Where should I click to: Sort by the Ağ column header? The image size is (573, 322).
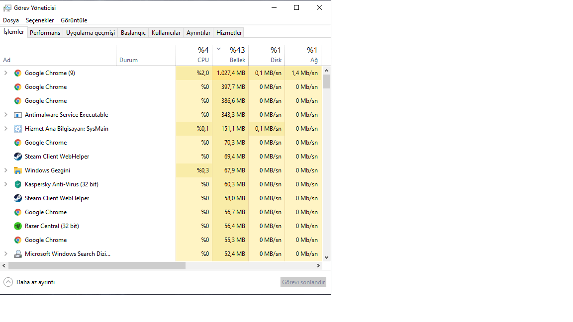(x=303, y=56)
